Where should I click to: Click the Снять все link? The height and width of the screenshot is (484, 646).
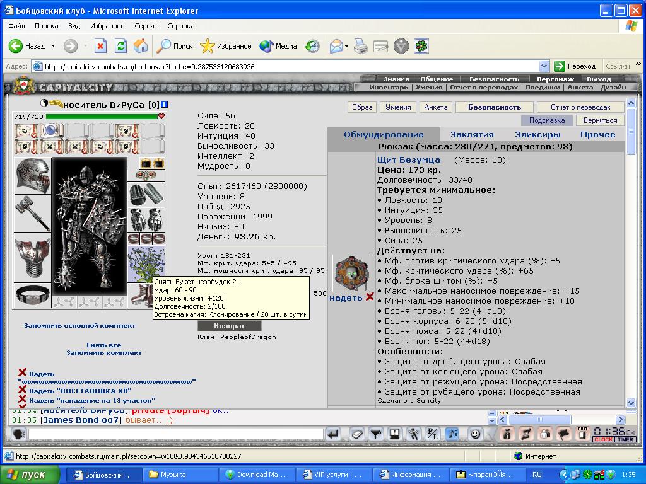click(104, 345)
